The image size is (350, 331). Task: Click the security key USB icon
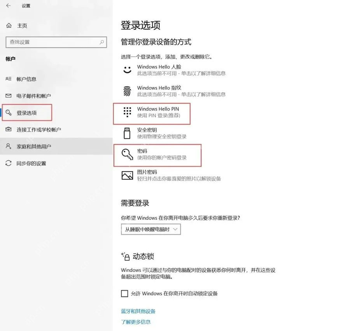click(127, 133)
